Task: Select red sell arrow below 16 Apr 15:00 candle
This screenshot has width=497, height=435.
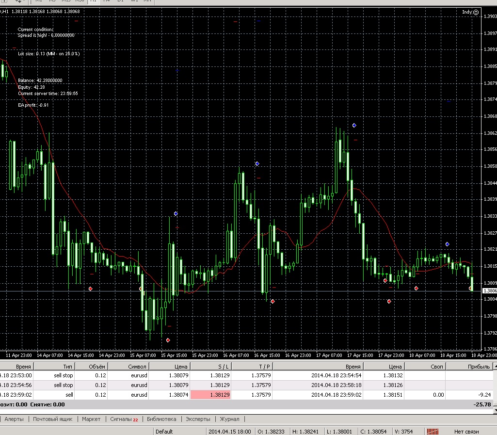Action: (x=273, y=302)
